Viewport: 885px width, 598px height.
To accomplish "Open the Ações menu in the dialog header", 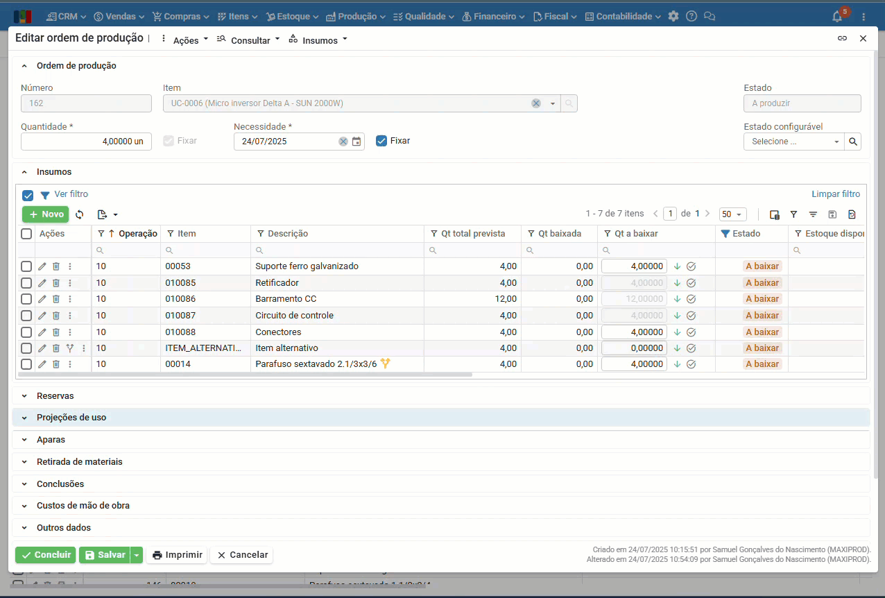I will coord(185,40).
